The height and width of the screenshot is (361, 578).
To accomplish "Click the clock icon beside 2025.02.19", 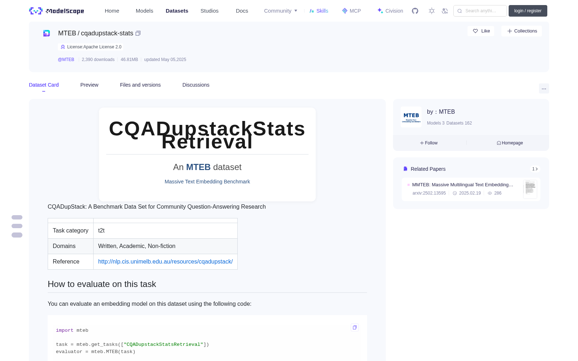I will tap(455, 193).
